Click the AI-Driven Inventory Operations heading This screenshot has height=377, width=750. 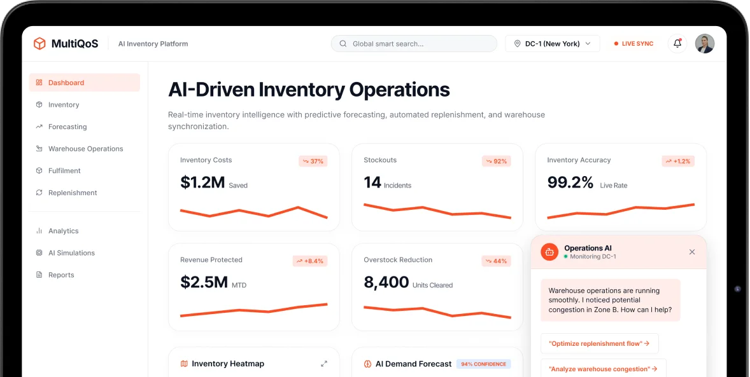(309, 90)
